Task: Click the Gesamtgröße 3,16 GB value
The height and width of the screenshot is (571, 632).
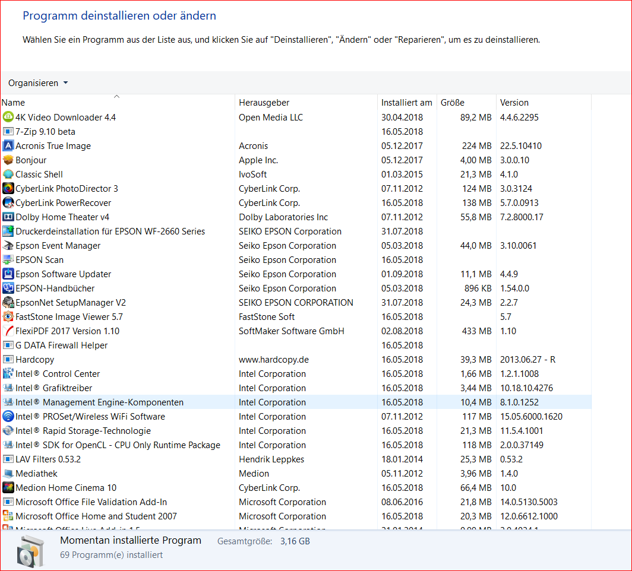Action: [x=295, y=541]
